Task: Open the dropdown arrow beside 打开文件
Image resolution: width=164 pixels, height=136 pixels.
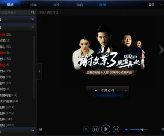Action: point(125,91)
